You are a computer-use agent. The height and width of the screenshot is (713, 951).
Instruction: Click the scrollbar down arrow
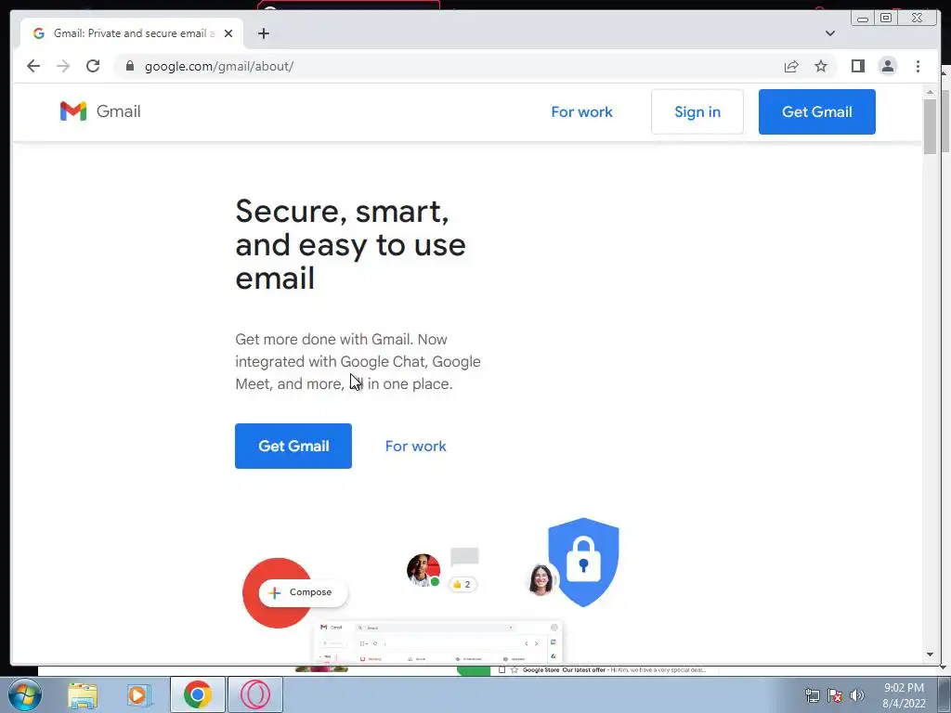tap(930, 655)
